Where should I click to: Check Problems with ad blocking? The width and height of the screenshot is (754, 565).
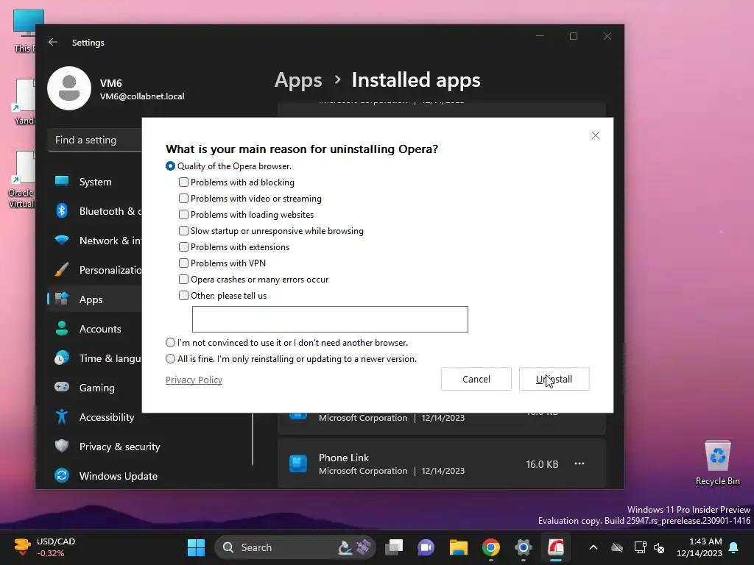tap(183, 182)
